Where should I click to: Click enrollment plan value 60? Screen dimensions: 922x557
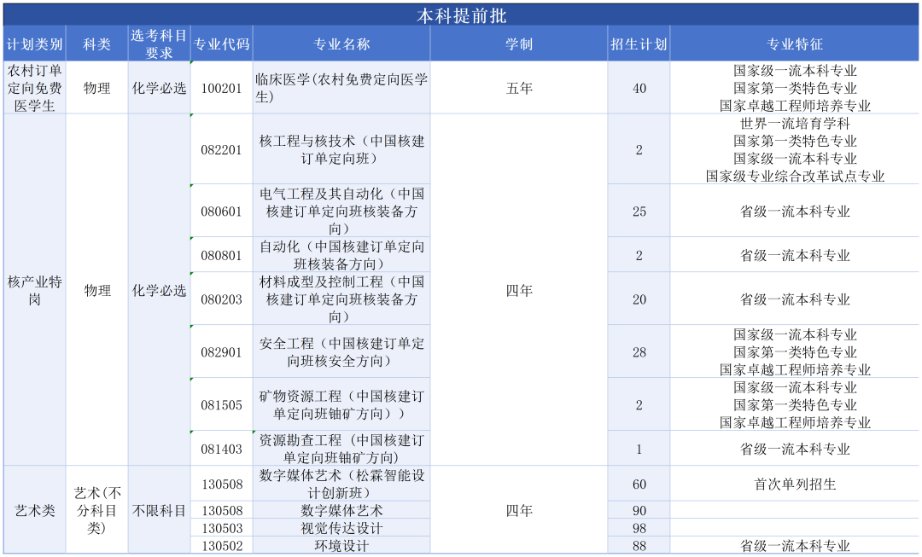click(x=639, y=484)
